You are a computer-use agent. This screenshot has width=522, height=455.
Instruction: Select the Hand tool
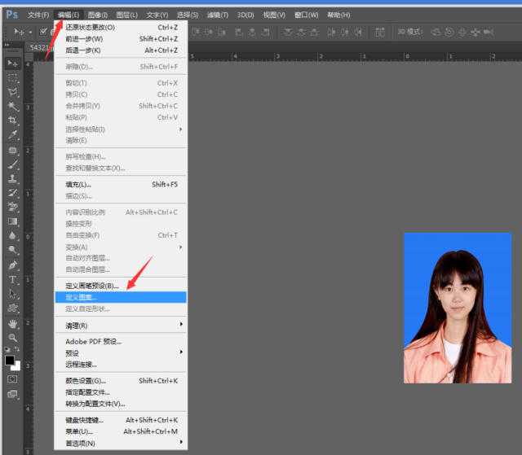click(x=13, y=323)
